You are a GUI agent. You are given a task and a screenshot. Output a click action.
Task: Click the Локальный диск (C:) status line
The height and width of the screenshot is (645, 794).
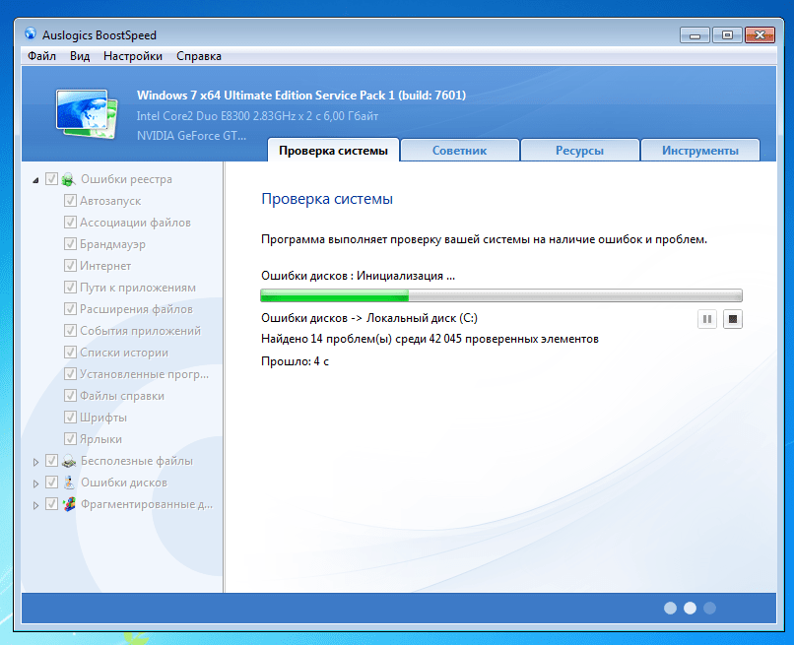[x=369, y=318]
